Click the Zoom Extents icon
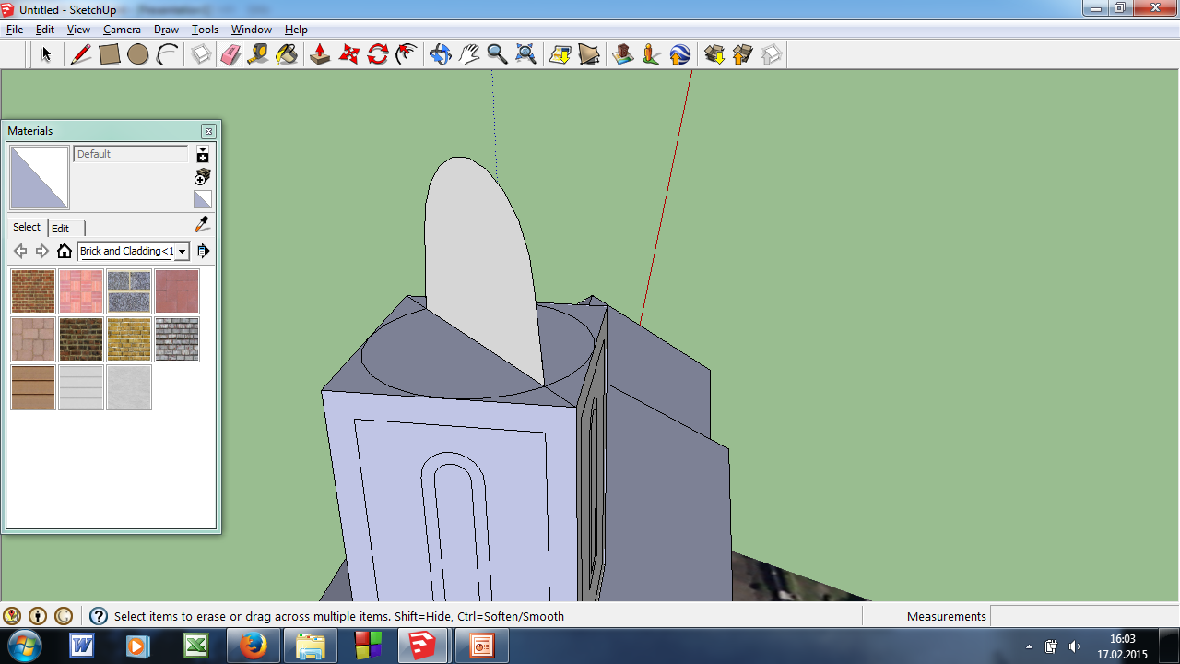Viewport: 1180px width, 664px height. tap(525, 55)
